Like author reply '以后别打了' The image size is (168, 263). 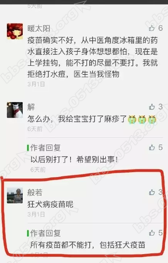[x=152, y=147]
